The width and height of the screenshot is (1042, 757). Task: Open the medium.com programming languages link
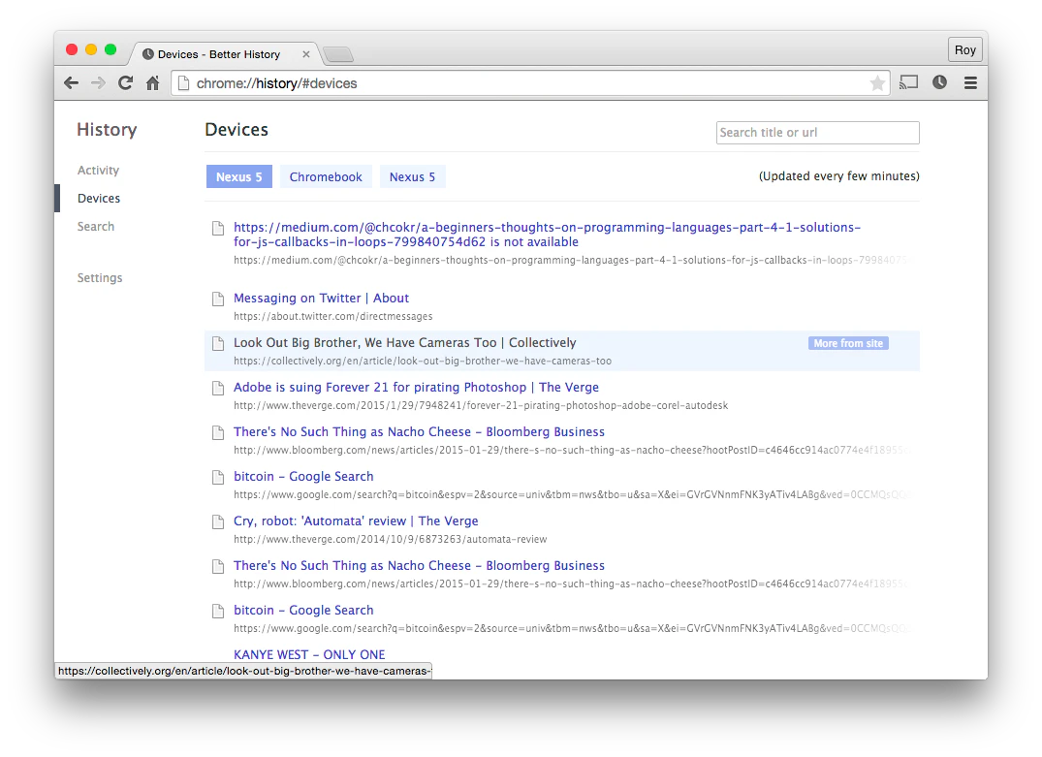click(x=547, y=235)
